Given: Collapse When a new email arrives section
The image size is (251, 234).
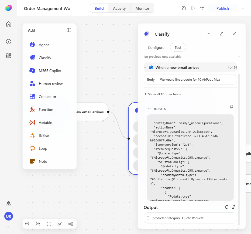Looking at the screenshot, I should pyautogui.click(x=145, y=67).
